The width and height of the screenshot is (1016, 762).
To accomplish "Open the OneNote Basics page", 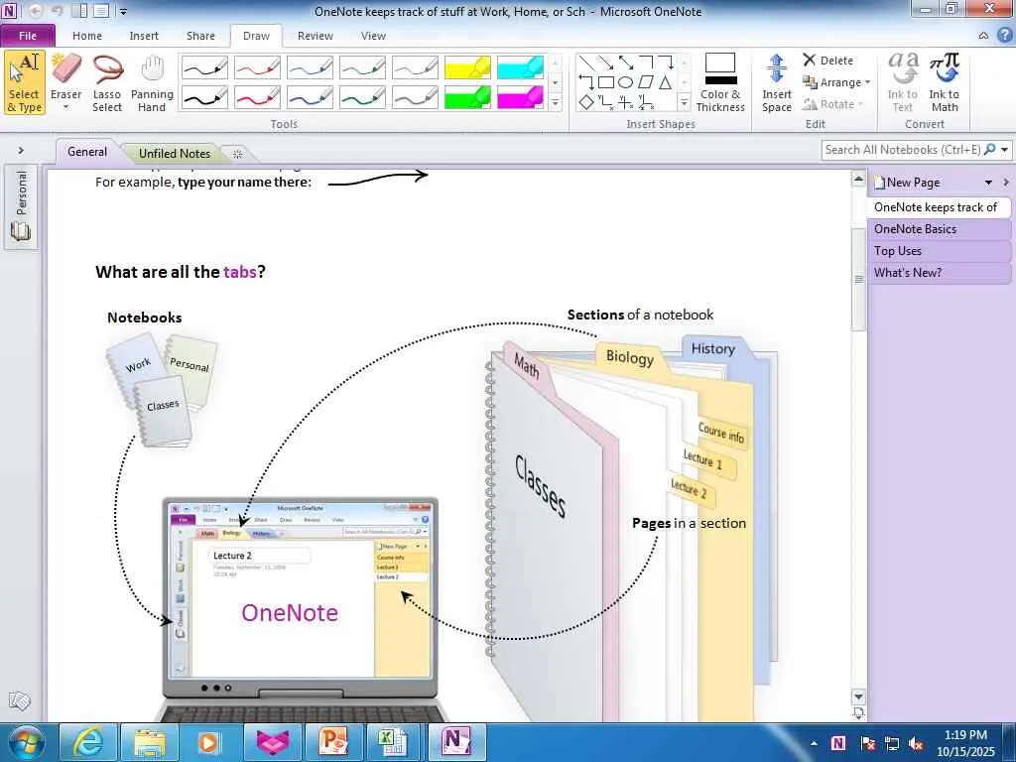I will (939, 229).
